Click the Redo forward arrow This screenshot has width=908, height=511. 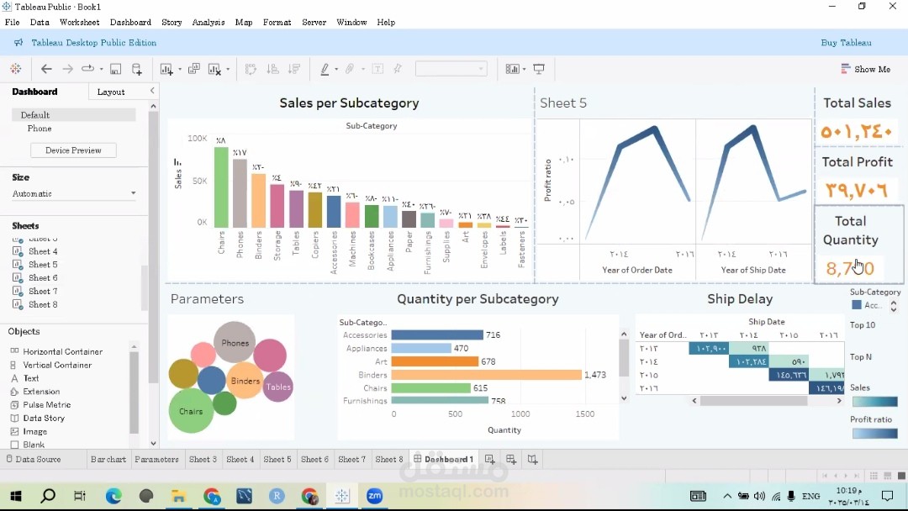point(68,69)
